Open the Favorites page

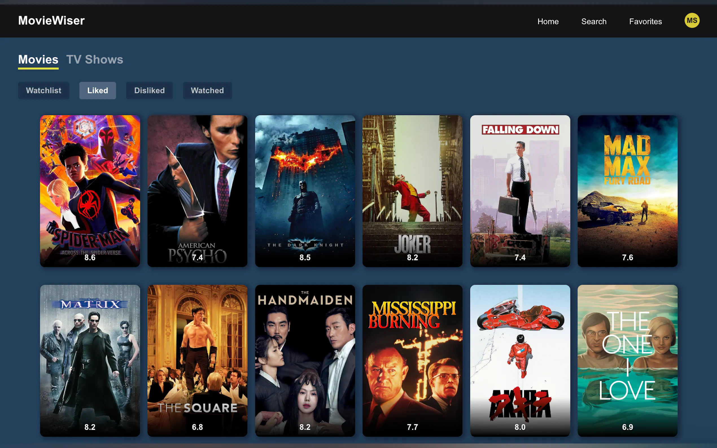click(x=645, y=21)
